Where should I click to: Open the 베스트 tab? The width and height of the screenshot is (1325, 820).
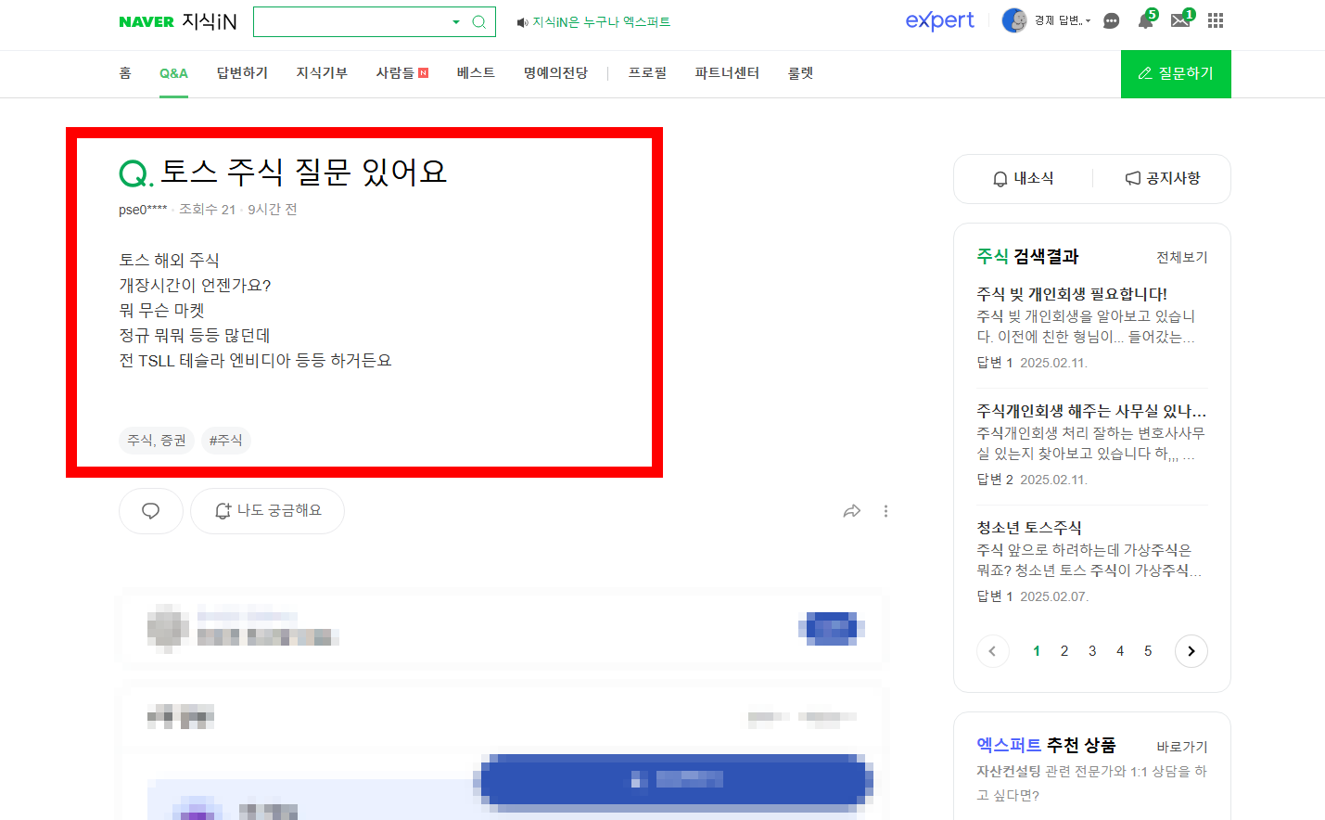(x=476, y=72)
